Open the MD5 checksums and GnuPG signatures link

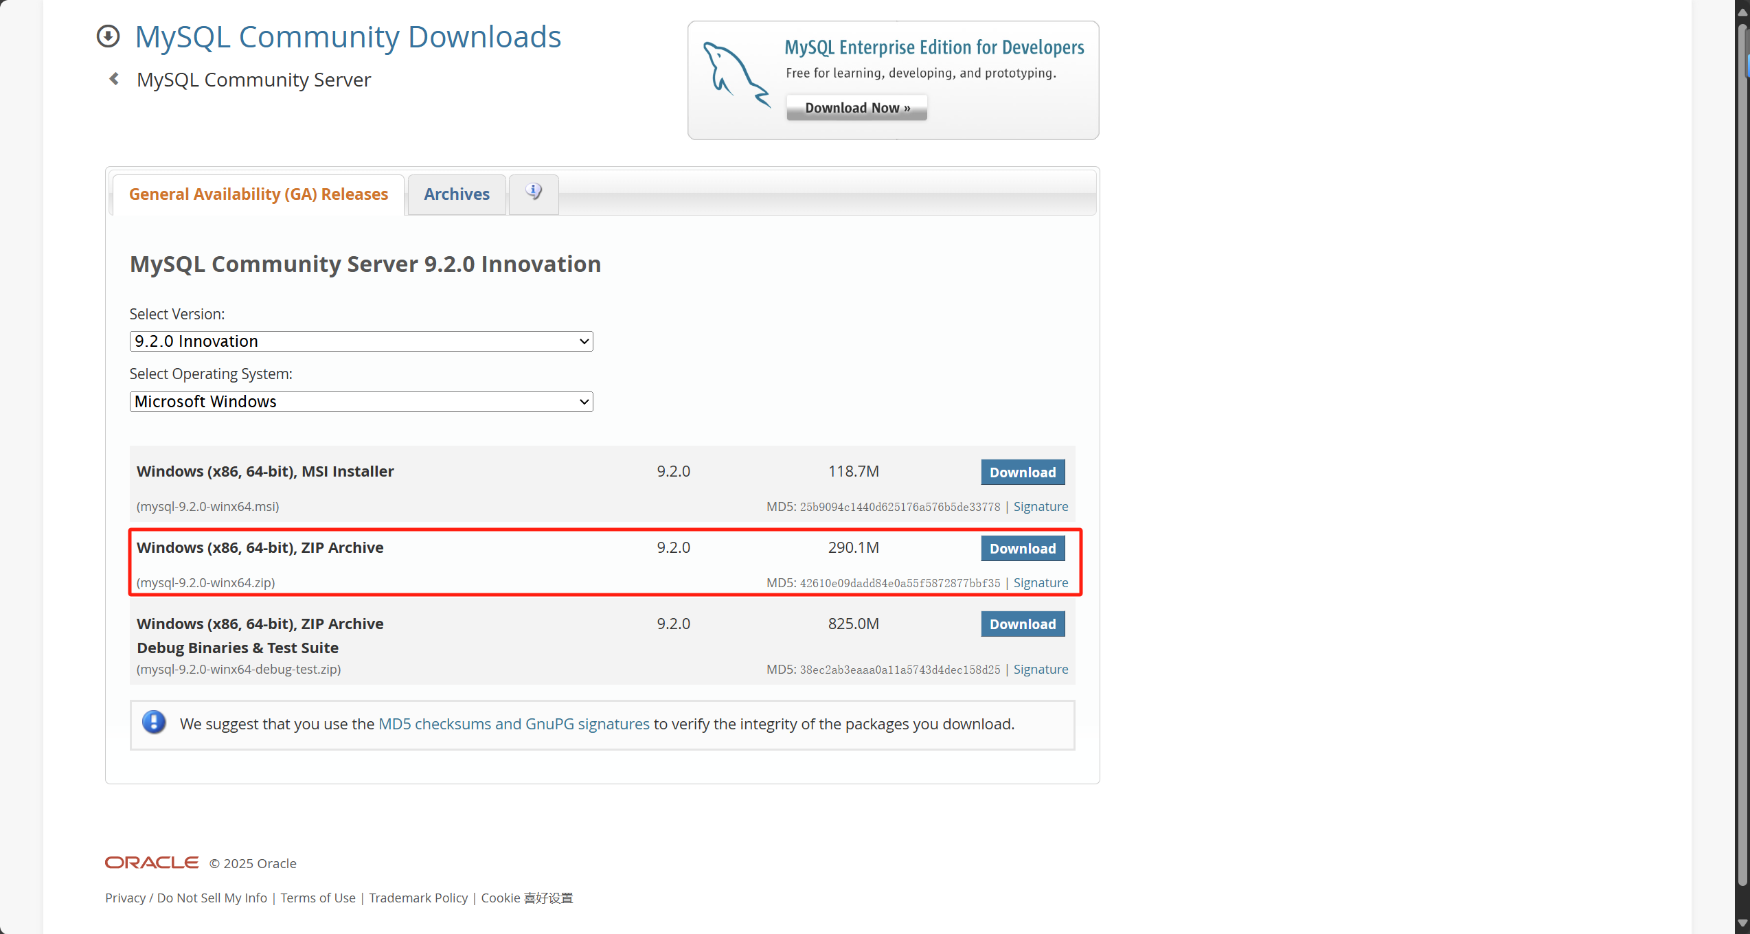[x=514, y=723]
